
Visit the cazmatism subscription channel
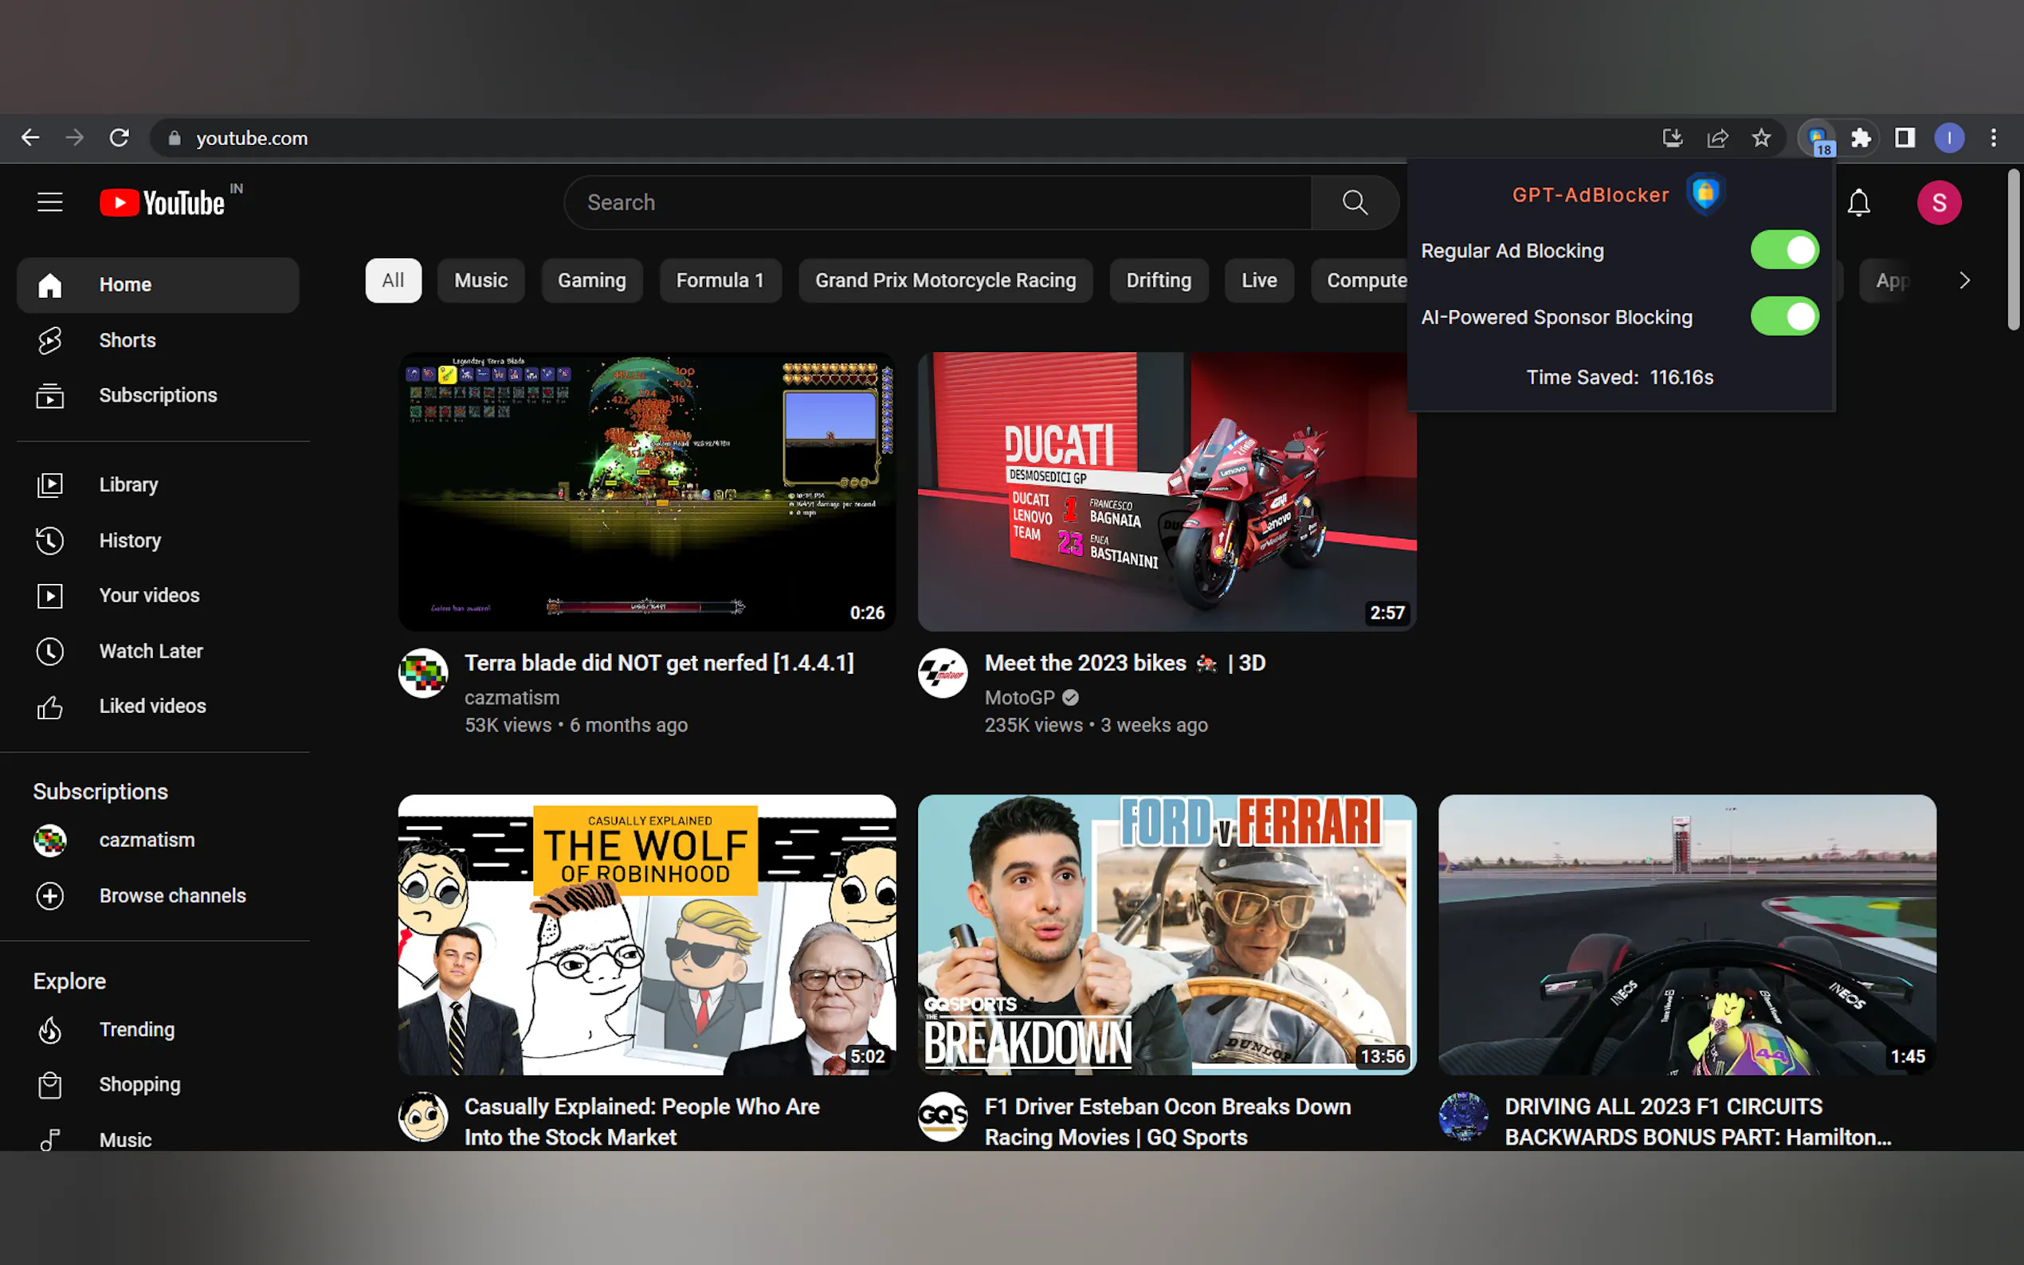point(147,840)
